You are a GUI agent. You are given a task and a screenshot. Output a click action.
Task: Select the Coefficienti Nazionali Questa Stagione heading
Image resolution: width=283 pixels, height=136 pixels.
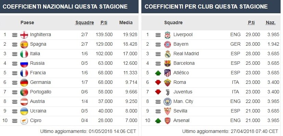click(x=65, y=7)
